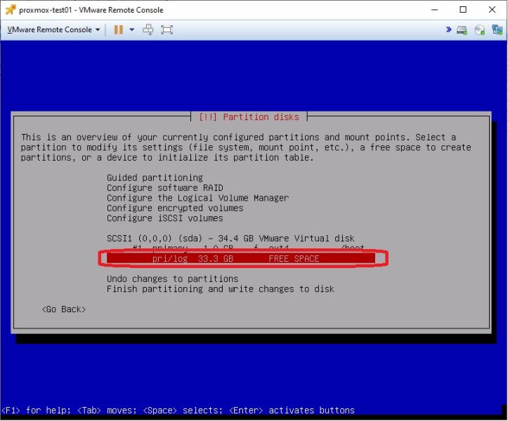Screen dimensions: 508x421
Task: Expand hidden toolbar devices chevron
Action: click(449, 29)
